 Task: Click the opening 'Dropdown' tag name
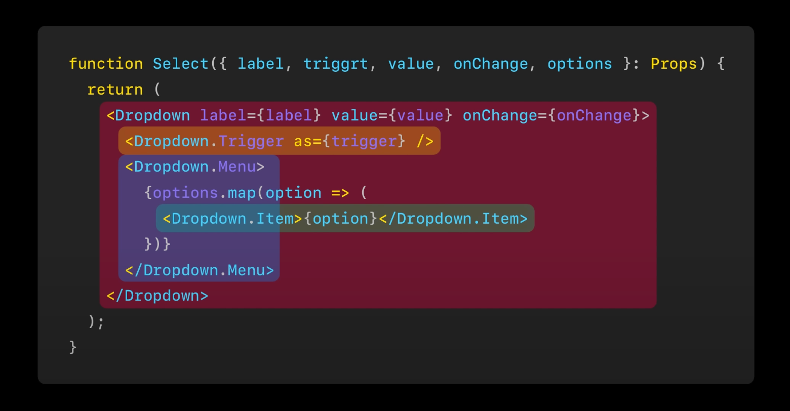[152, 115]
